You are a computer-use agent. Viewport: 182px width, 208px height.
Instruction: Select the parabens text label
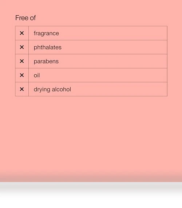(46, 62)
